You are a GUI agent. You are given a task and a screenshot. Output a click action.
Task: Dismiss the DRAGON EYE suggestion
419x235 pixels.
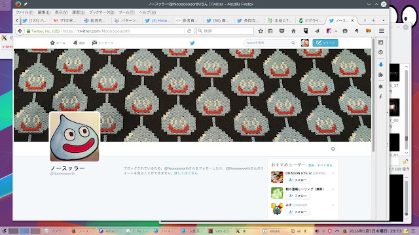[333, 174]
